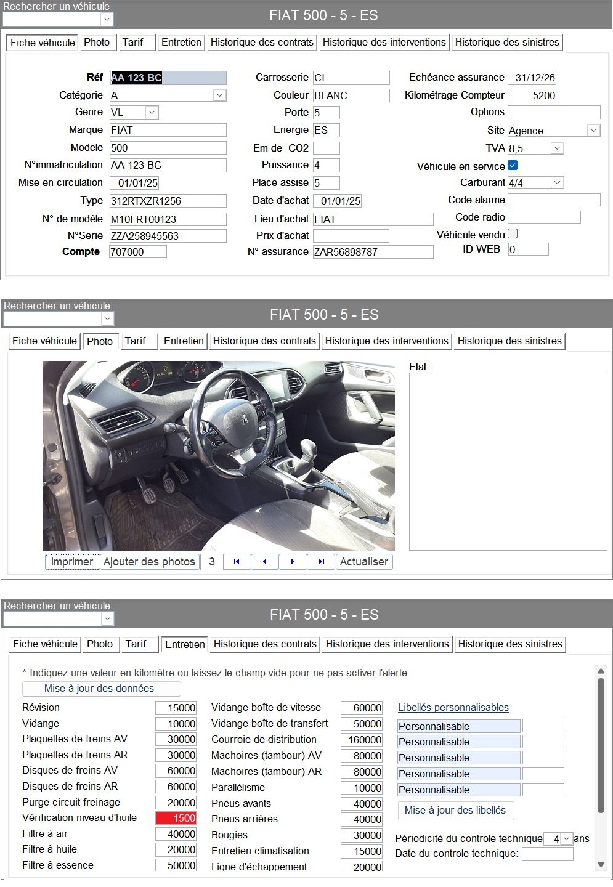Open Rechercher un véhicule dropdown above the maintenance panel
This screenshot has width=613, height=887.
pos(107,618)
